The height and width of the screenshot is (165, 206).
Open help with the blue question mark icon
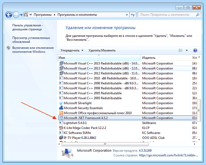pyautogui.click(x=195, y=50)
